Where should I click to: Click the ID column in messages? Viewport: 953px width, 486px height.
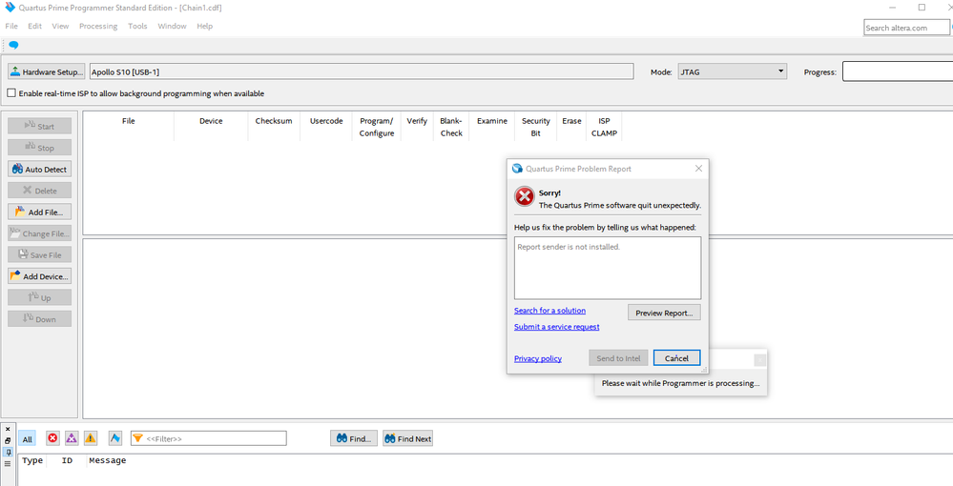(67, 460)
